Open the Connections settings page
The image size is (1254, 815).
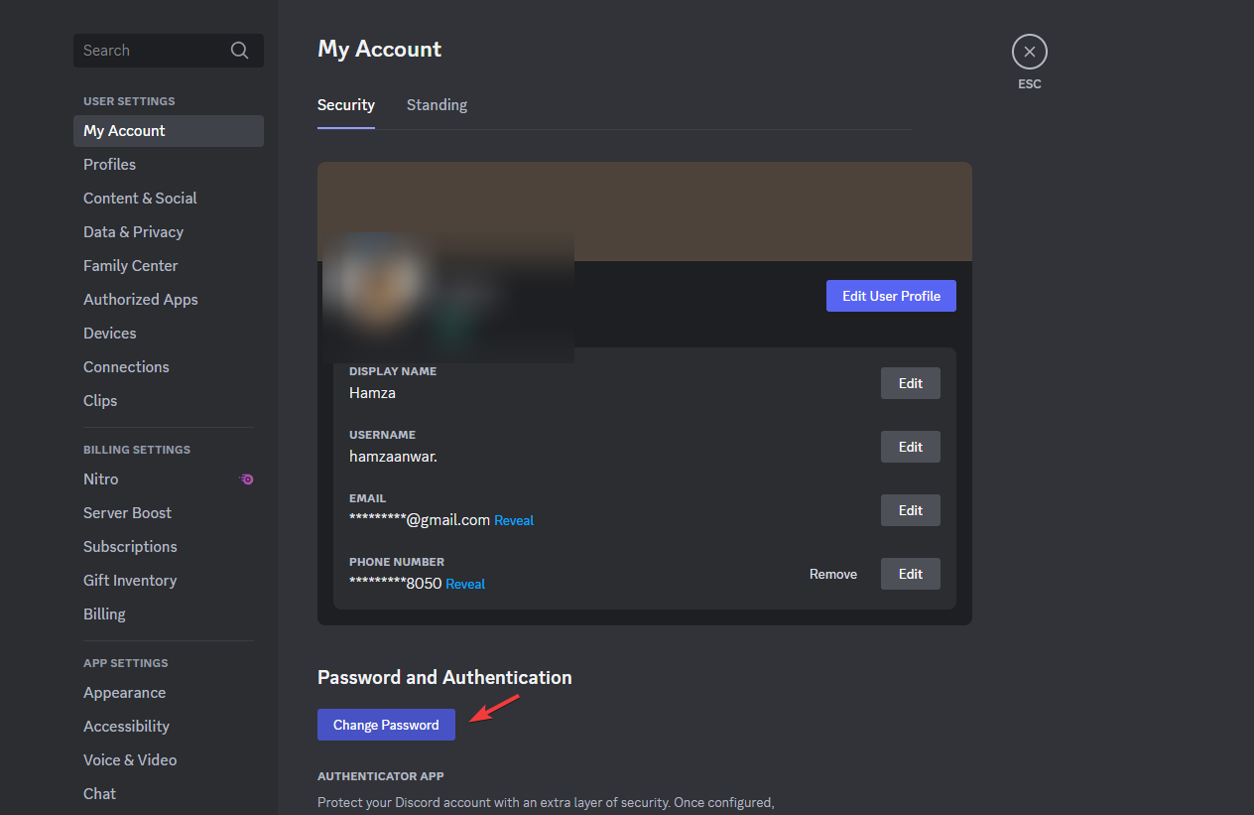[126, 366]
